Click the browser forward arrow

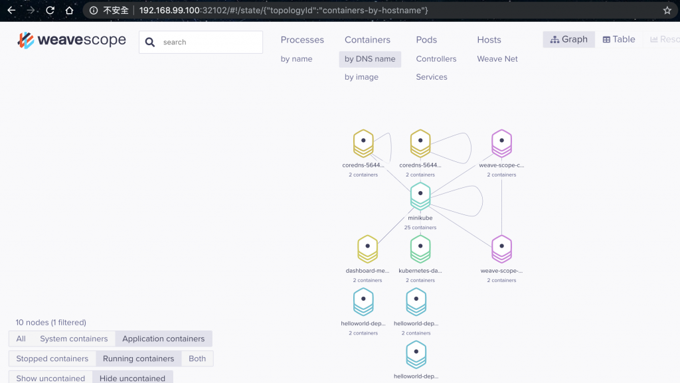click(x=31, y=11)
